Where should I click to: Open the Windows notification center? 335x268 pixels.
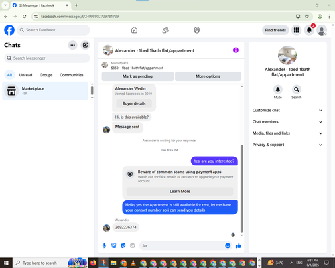click(x=326, y=263)
